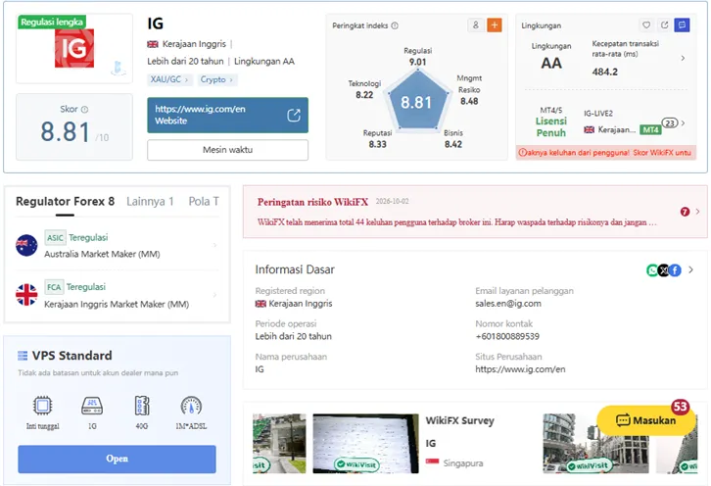Click the red 7 warning count badge

click(685, 212)
